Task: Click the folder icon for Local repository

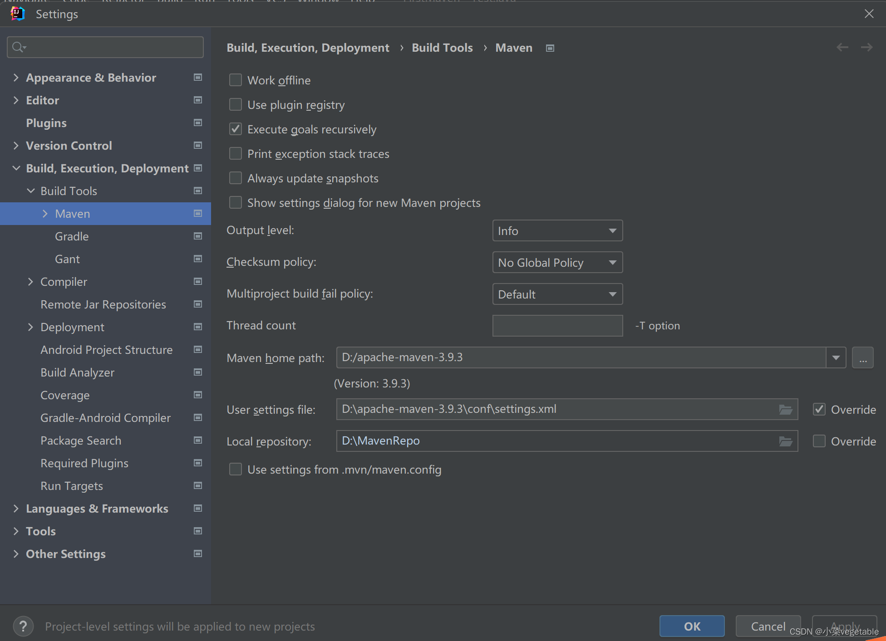Action: click(x=786, y=441)
